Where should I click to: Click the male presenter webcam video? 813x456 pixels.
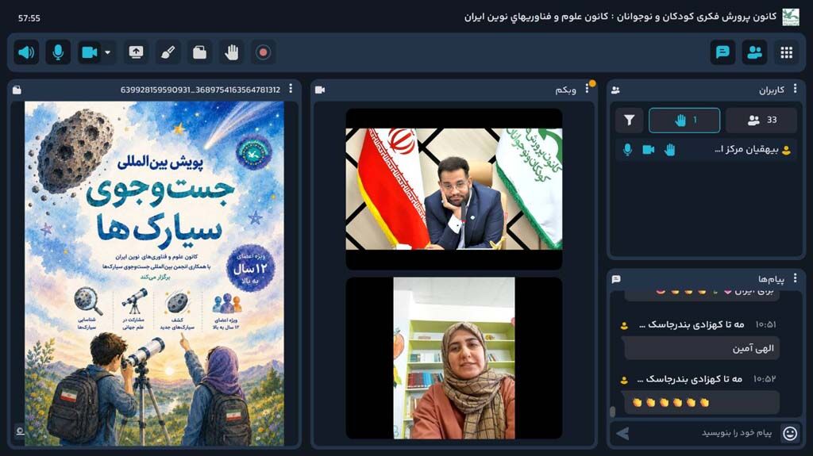coord(453,189)
